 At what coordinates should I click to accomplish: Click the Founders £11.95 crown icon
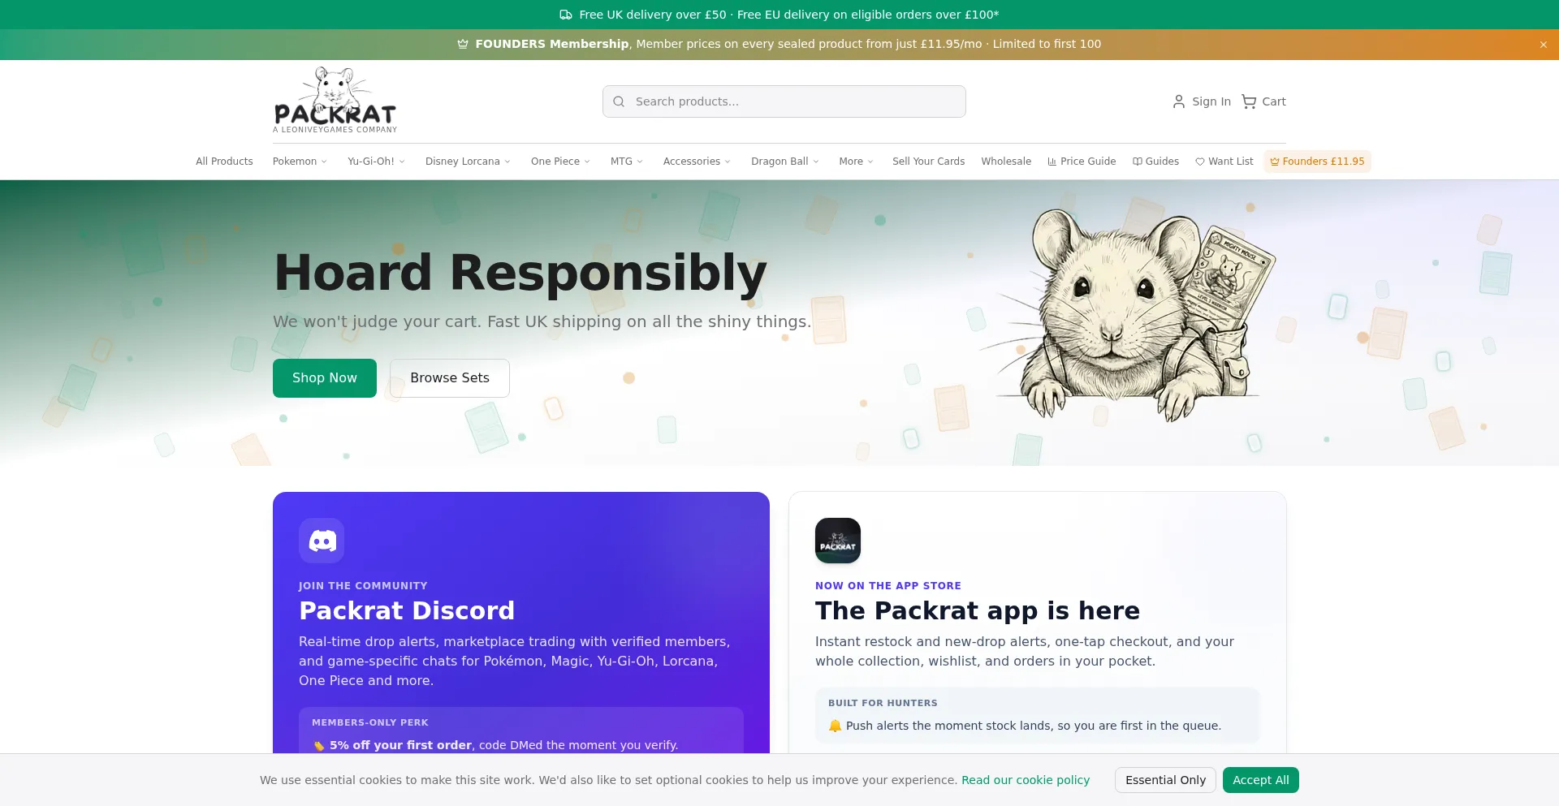(1275, 162)
